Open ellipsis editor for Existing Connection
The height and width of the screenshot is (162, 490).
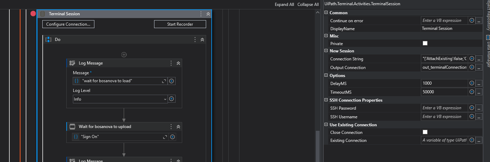[x=479, y=140]
